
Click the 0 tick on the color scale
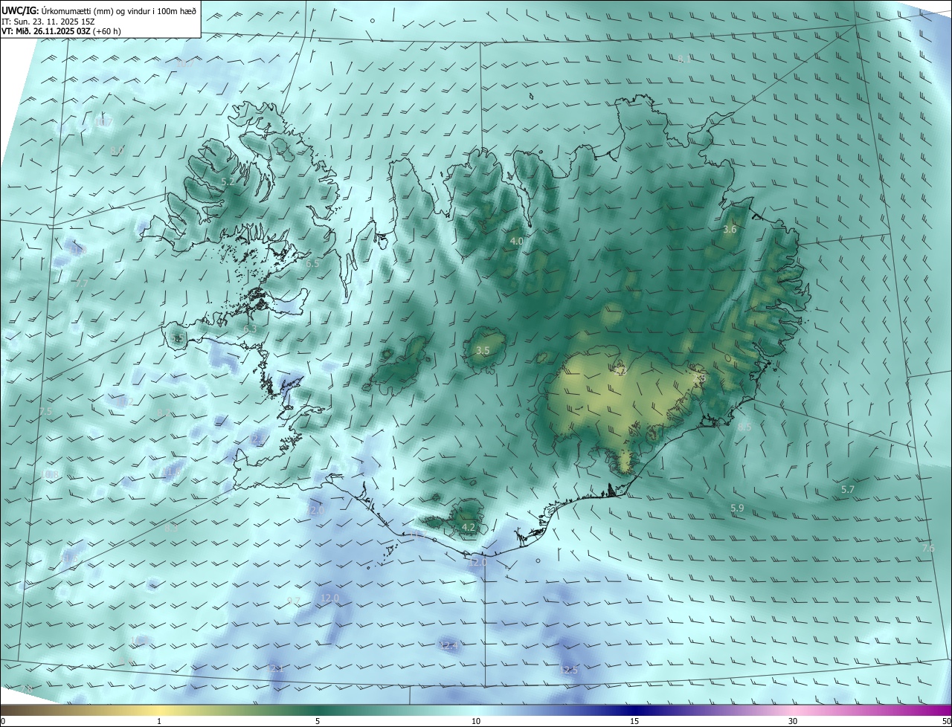[3, 721]
